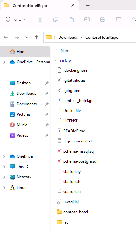Click the Delete trash bin icon
The width and height of the screenshot is (136, 233).
point(118,20)
